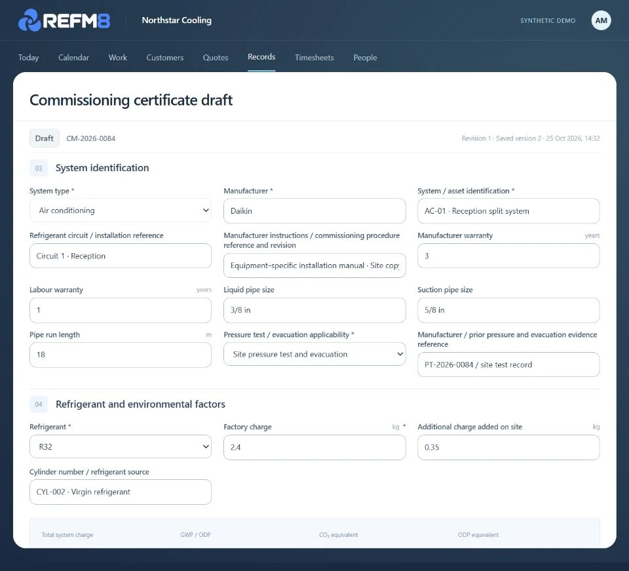The width and height of the screenshot is (629, 571).
Task: Click the prior pressure evidence reference field
Action: (x=508, y=364)
